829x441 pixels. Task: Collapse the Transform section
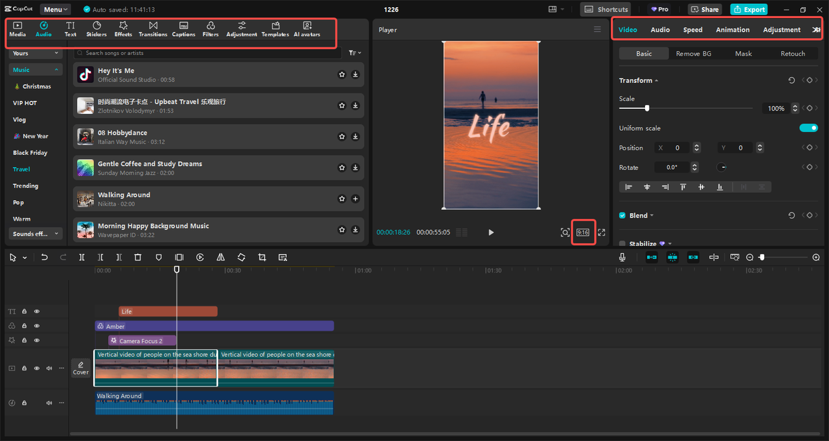coord(656,81)
